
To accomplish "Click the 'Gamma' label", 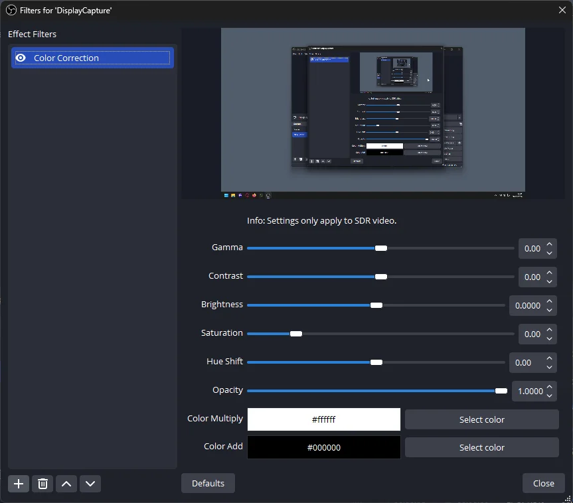I will point(227,248).
